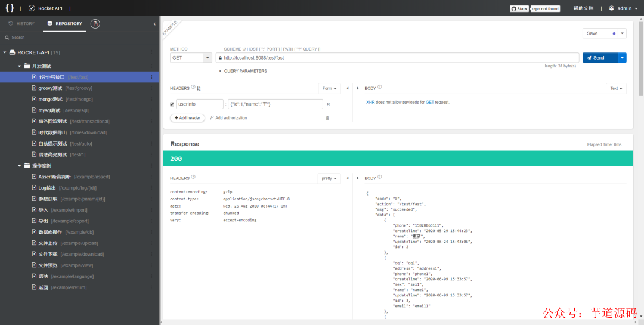Open the Text body type dropdown
644x325 pixels.
point(616,88)
